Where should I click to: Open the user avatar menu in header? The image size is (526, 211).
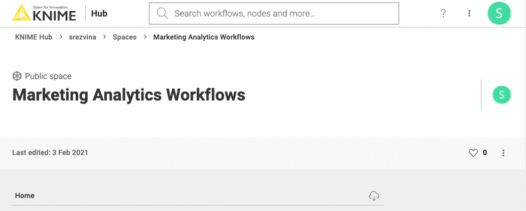pyautogui.click(x=499, y=13)
